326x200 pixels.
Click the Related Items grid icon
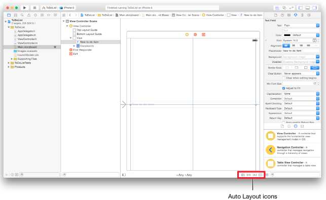[64, 15]
